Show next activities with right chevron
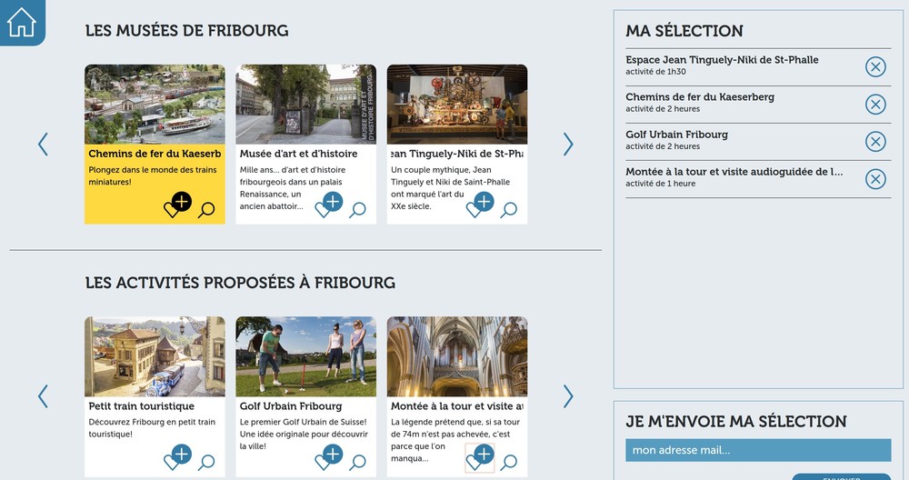 click(x=568, y=396)
